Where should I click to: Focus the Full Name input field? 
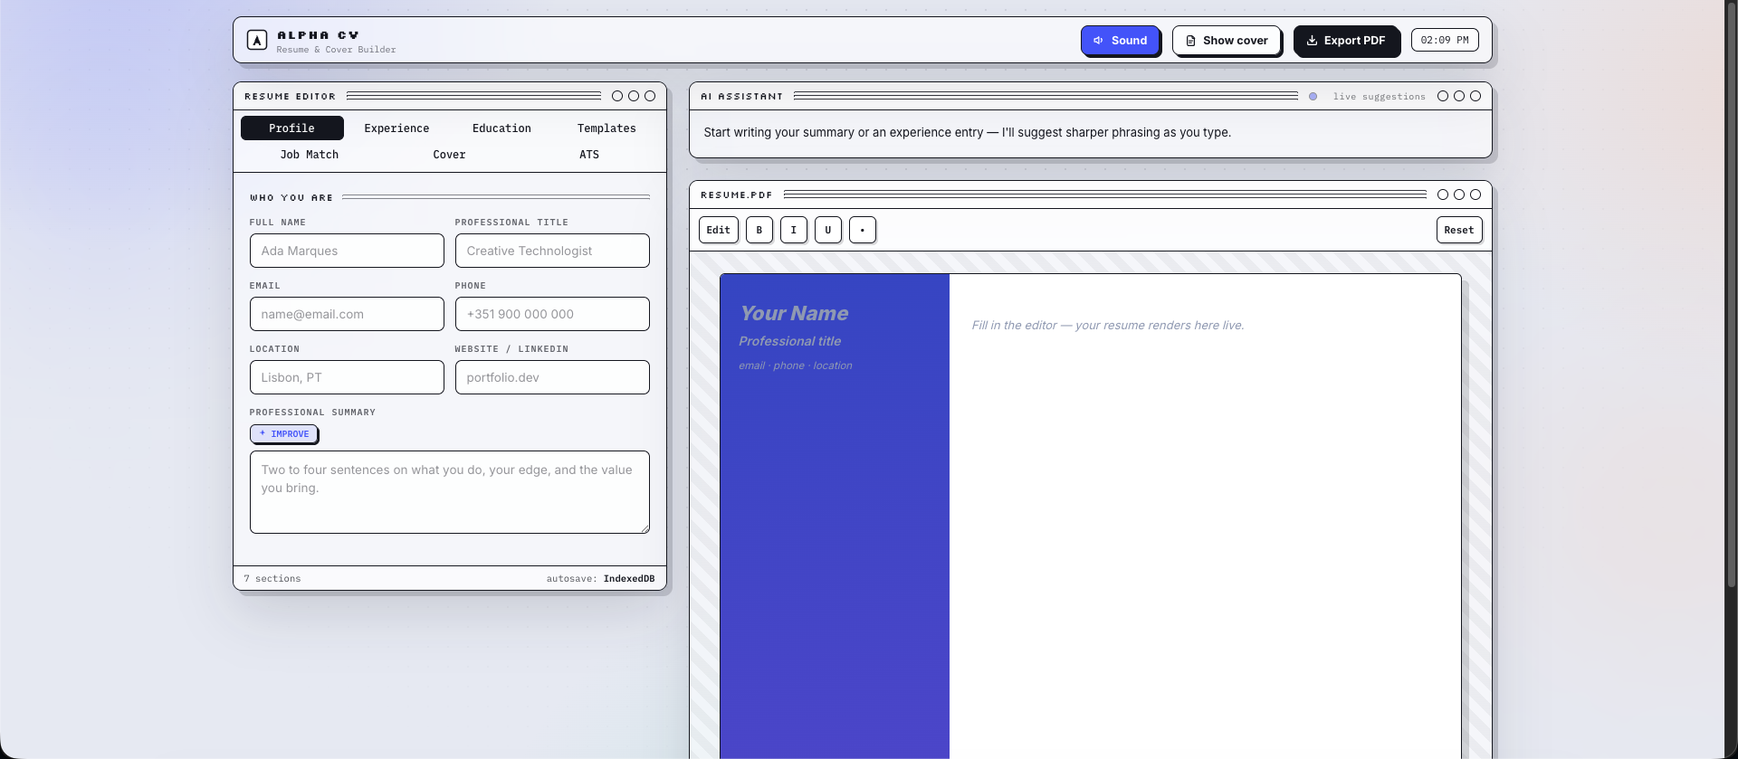tap(347, 251)
